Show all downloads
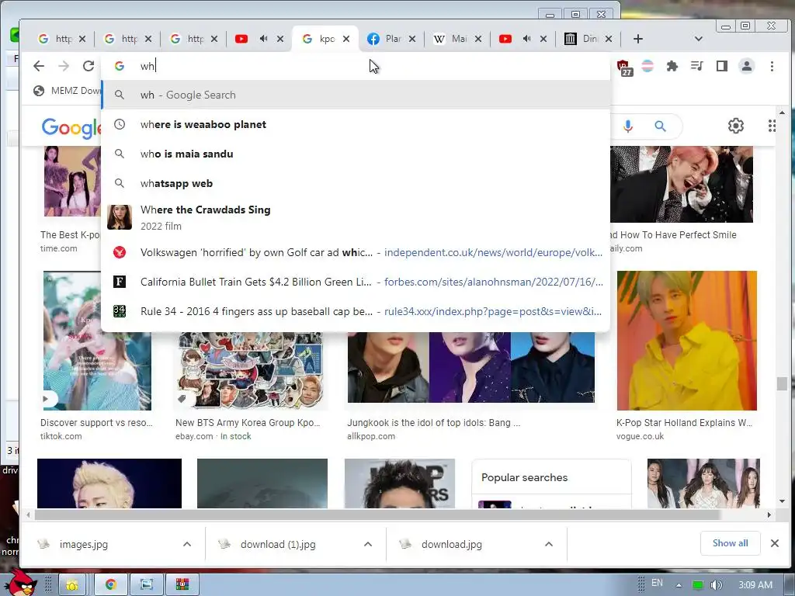The height and width of the screenshot is (596, 795). pos(730,543)
